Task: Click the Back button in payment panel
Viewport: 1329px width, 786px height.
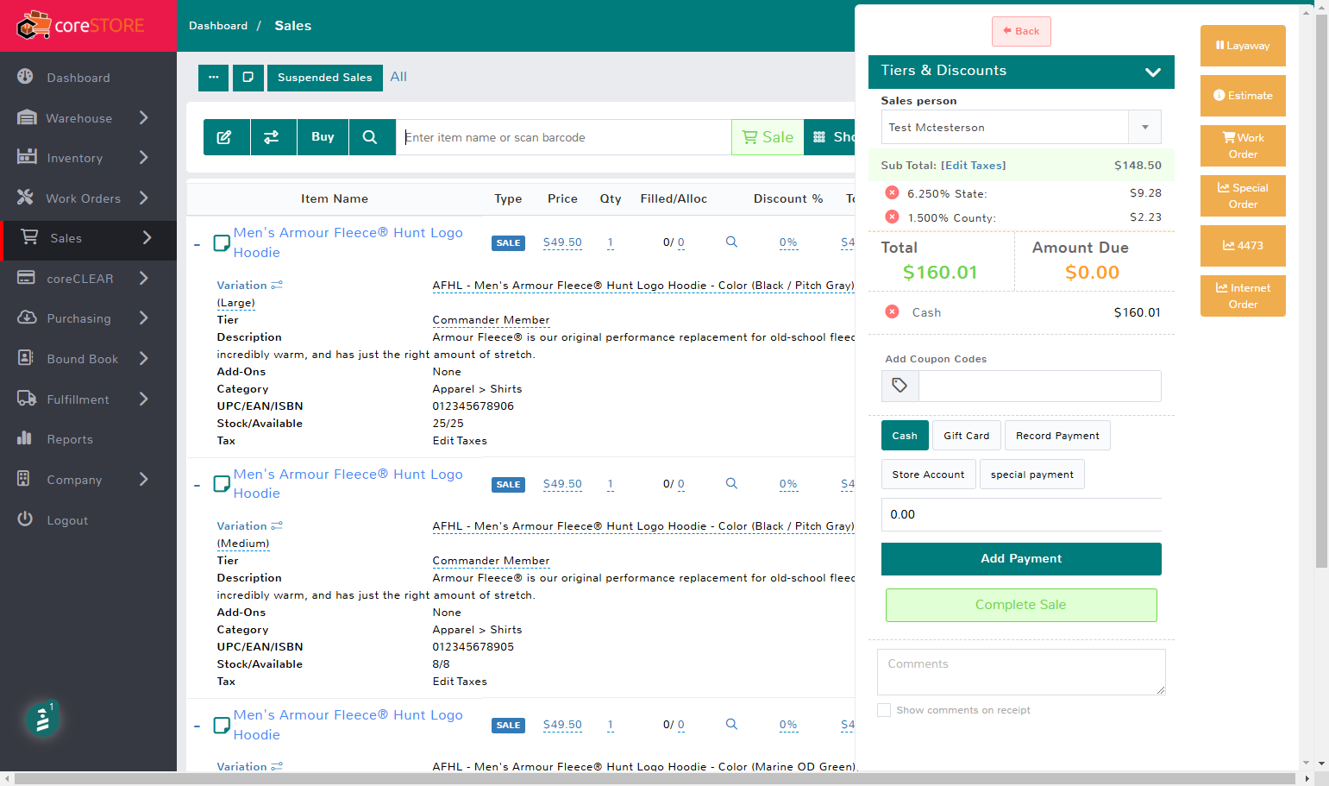Action: (1021, 31)
